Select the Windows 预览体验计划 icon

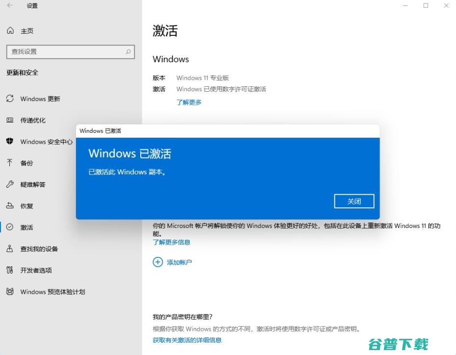coord(9,292)
